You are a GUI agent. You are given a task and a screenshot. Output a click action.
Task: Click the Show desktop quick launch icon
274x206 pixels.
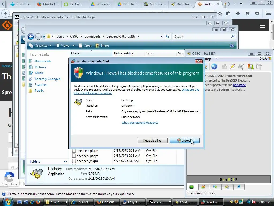click(19, 202)
